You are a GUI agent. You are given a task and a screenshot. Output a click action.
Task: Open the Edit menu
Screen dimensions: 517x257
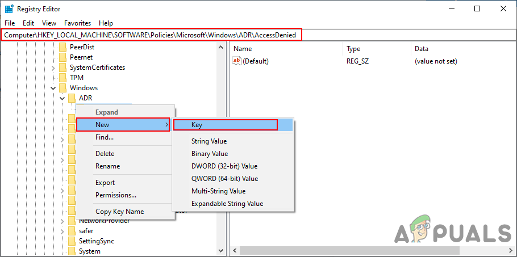point(28,23)
